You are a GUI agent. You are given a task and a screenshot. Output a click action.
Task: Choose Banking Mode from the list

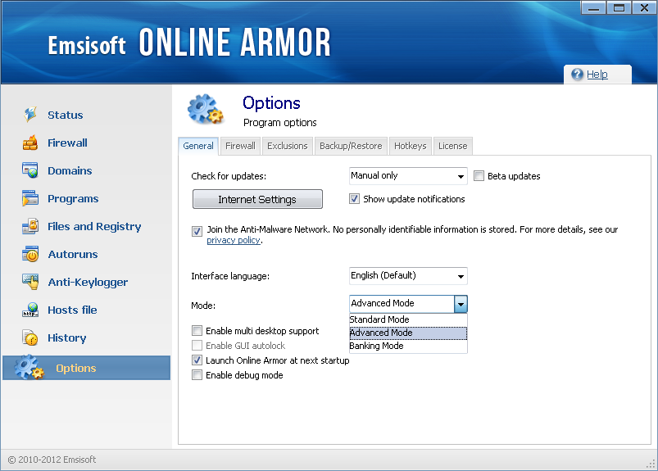click(377, 346)
